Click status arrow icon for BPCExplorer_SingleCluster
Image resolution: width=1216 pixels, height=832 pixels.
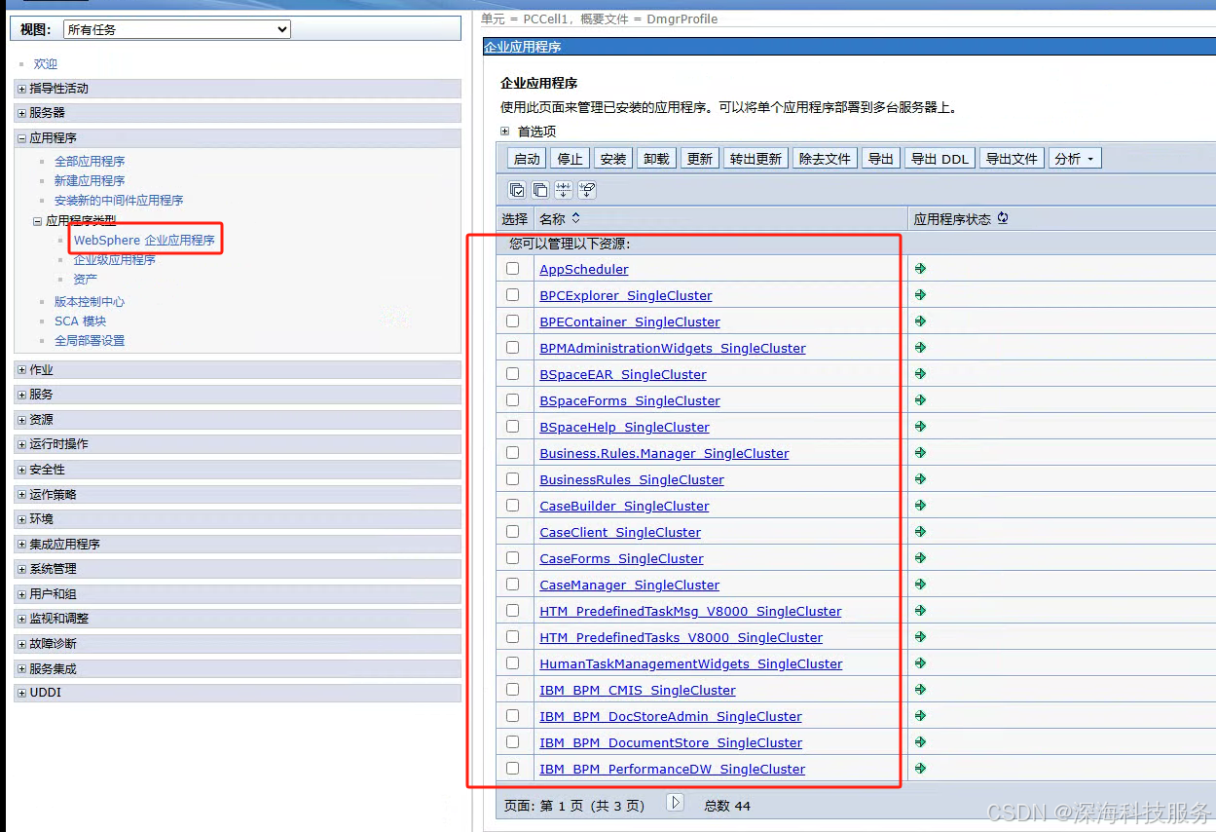coord(920,294)
